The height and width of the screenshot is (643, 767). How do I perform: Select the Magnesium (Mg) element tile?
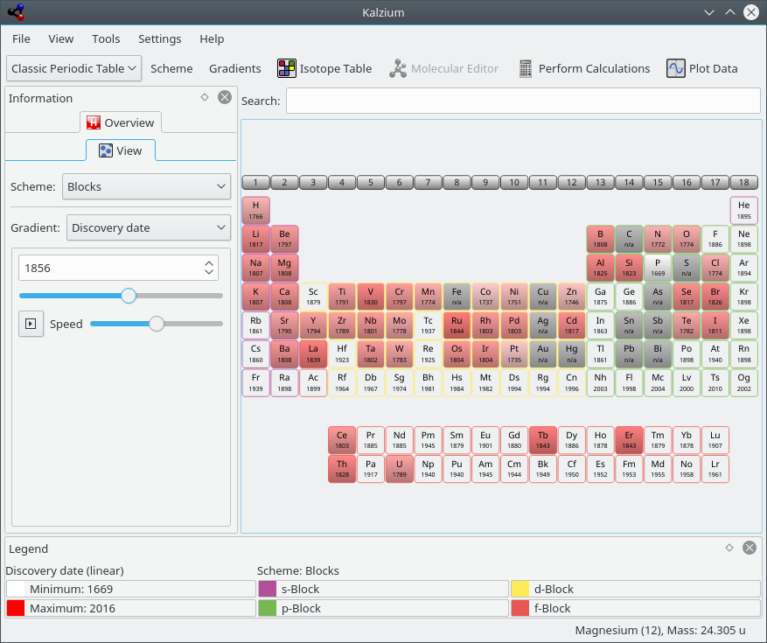[x=284, y=268]
